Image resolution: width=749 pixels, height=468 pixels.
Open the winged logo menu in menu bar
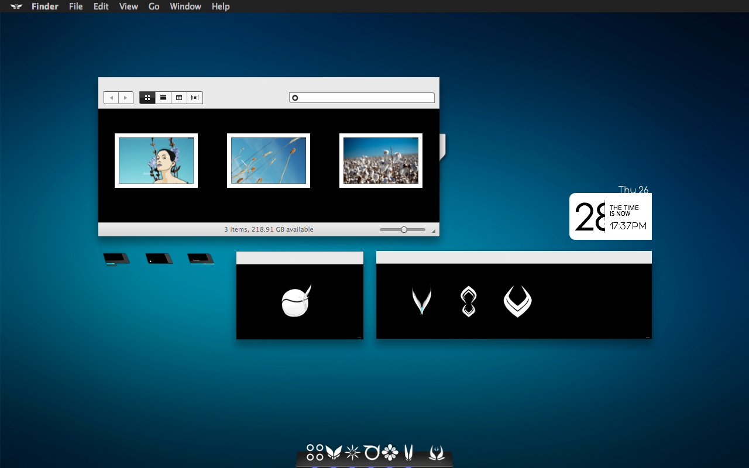tap(16, 6)
